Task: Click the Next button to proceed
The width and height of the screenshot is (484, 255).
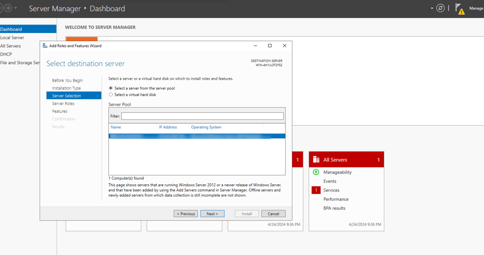Action: pyautogui.click(x=212, y=214)
